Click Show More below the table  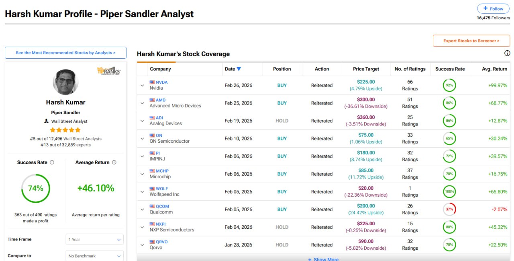click(323, 259)
